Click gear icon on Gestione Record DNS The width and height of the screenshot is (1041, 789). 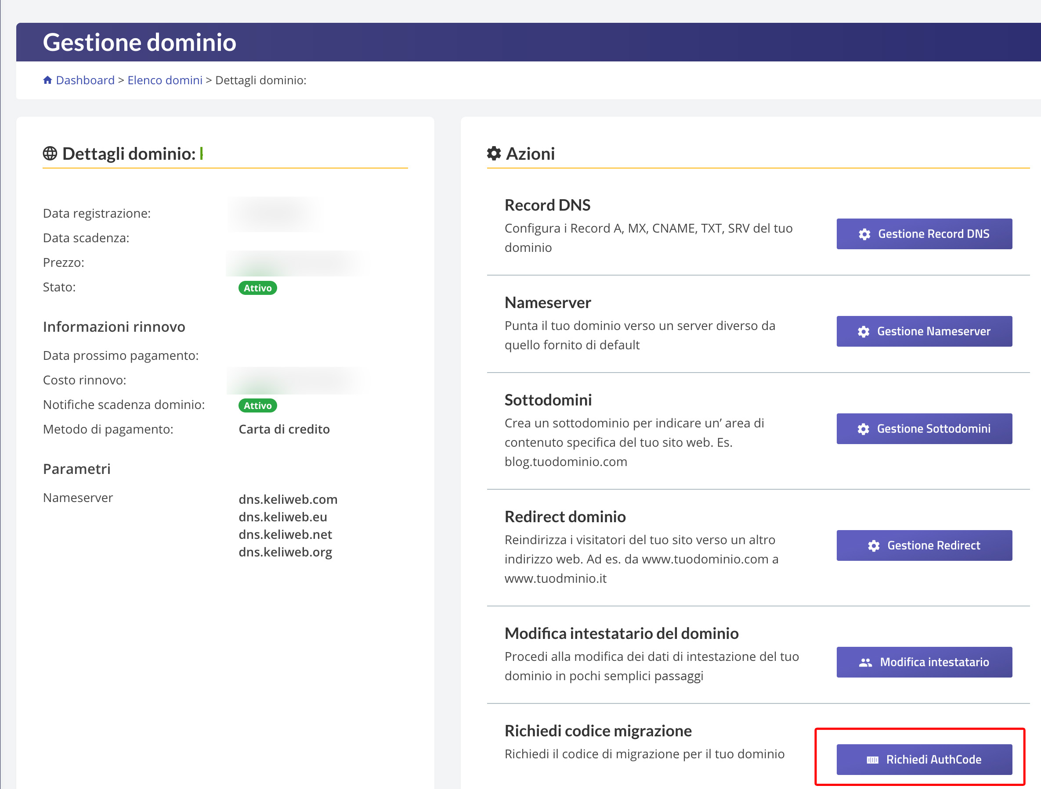(864, 234)
